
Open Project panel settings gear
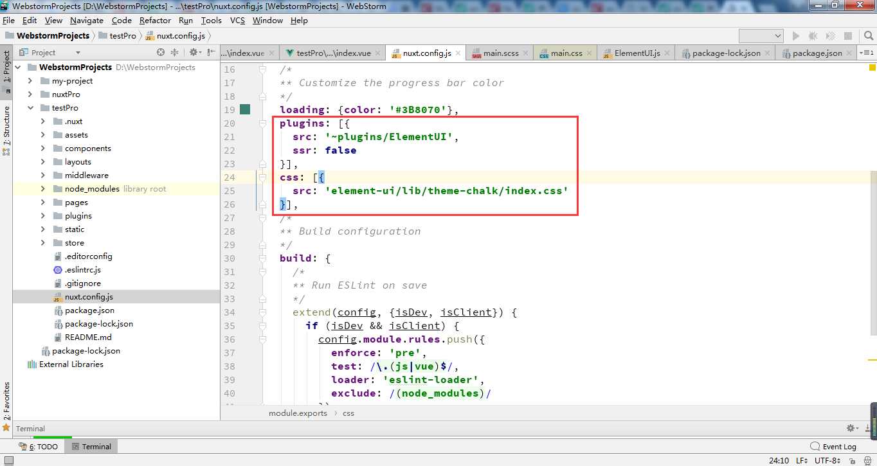tap(194, 53)
